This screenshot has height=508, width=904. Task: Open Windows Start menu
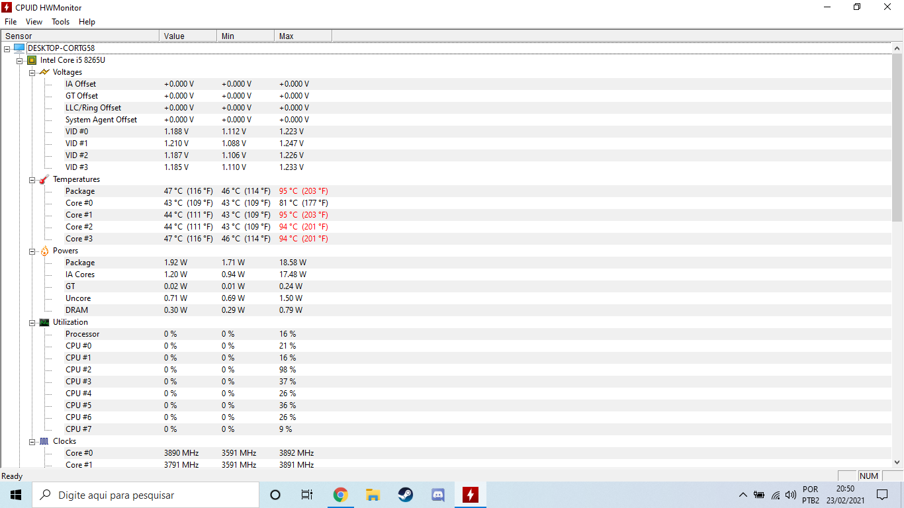pyautogui.click(x=16, y=495)
